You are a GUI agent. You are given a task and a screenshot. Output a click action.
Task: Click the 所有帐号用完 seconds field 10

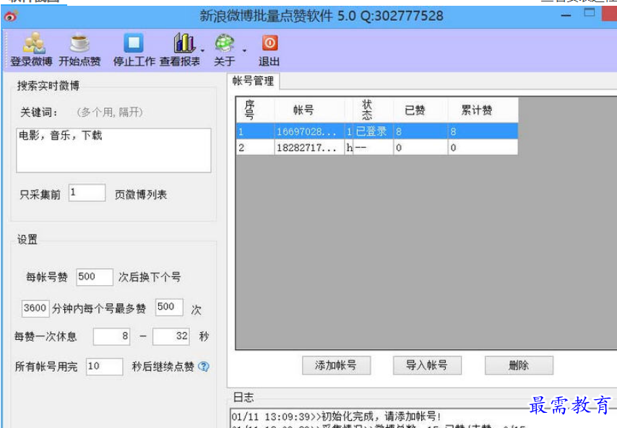pos(104,367)
